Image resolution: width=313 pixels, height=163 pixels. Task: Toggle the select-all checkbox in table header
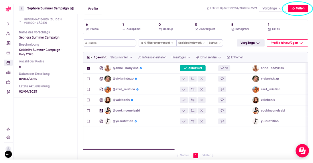89,57
